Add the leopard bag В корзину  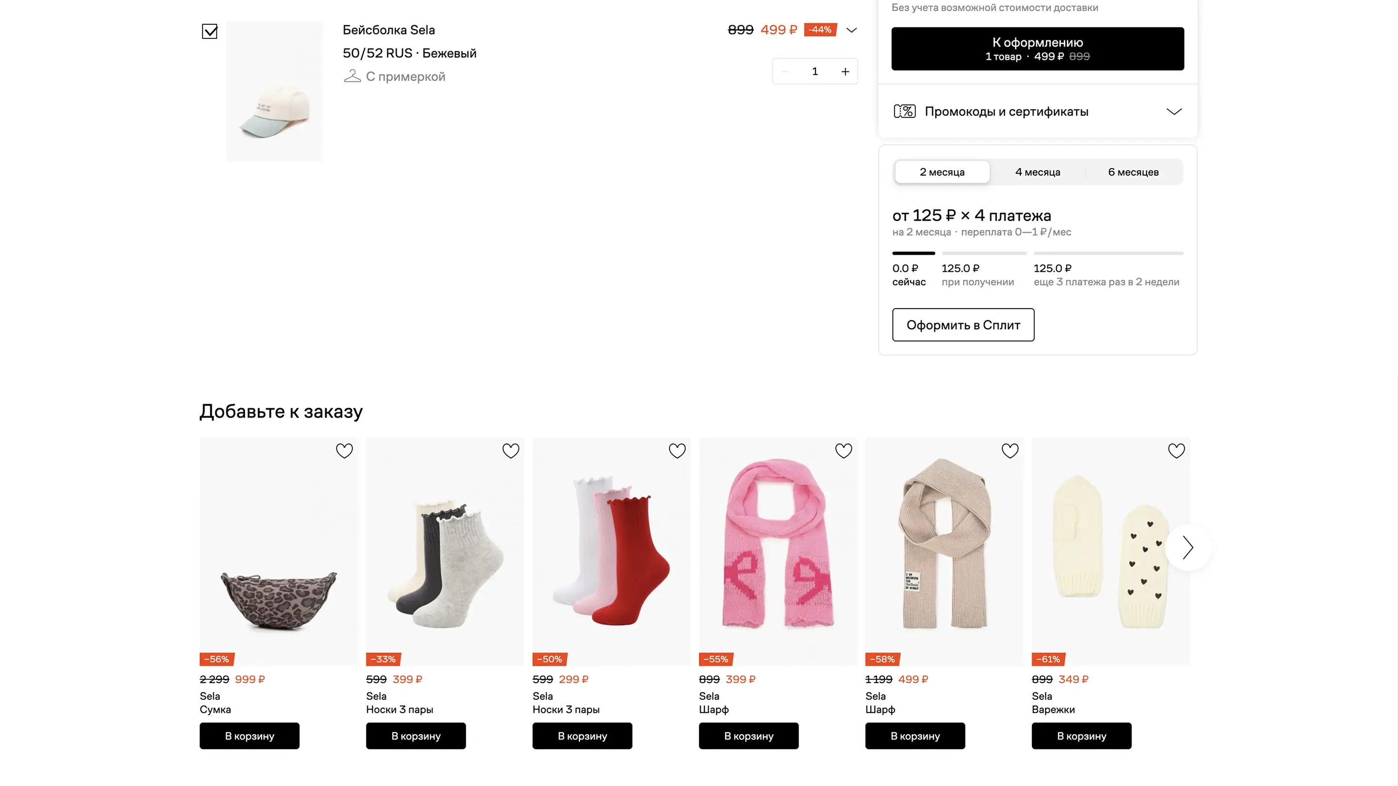pyautogui.click(x=250, y=736)
